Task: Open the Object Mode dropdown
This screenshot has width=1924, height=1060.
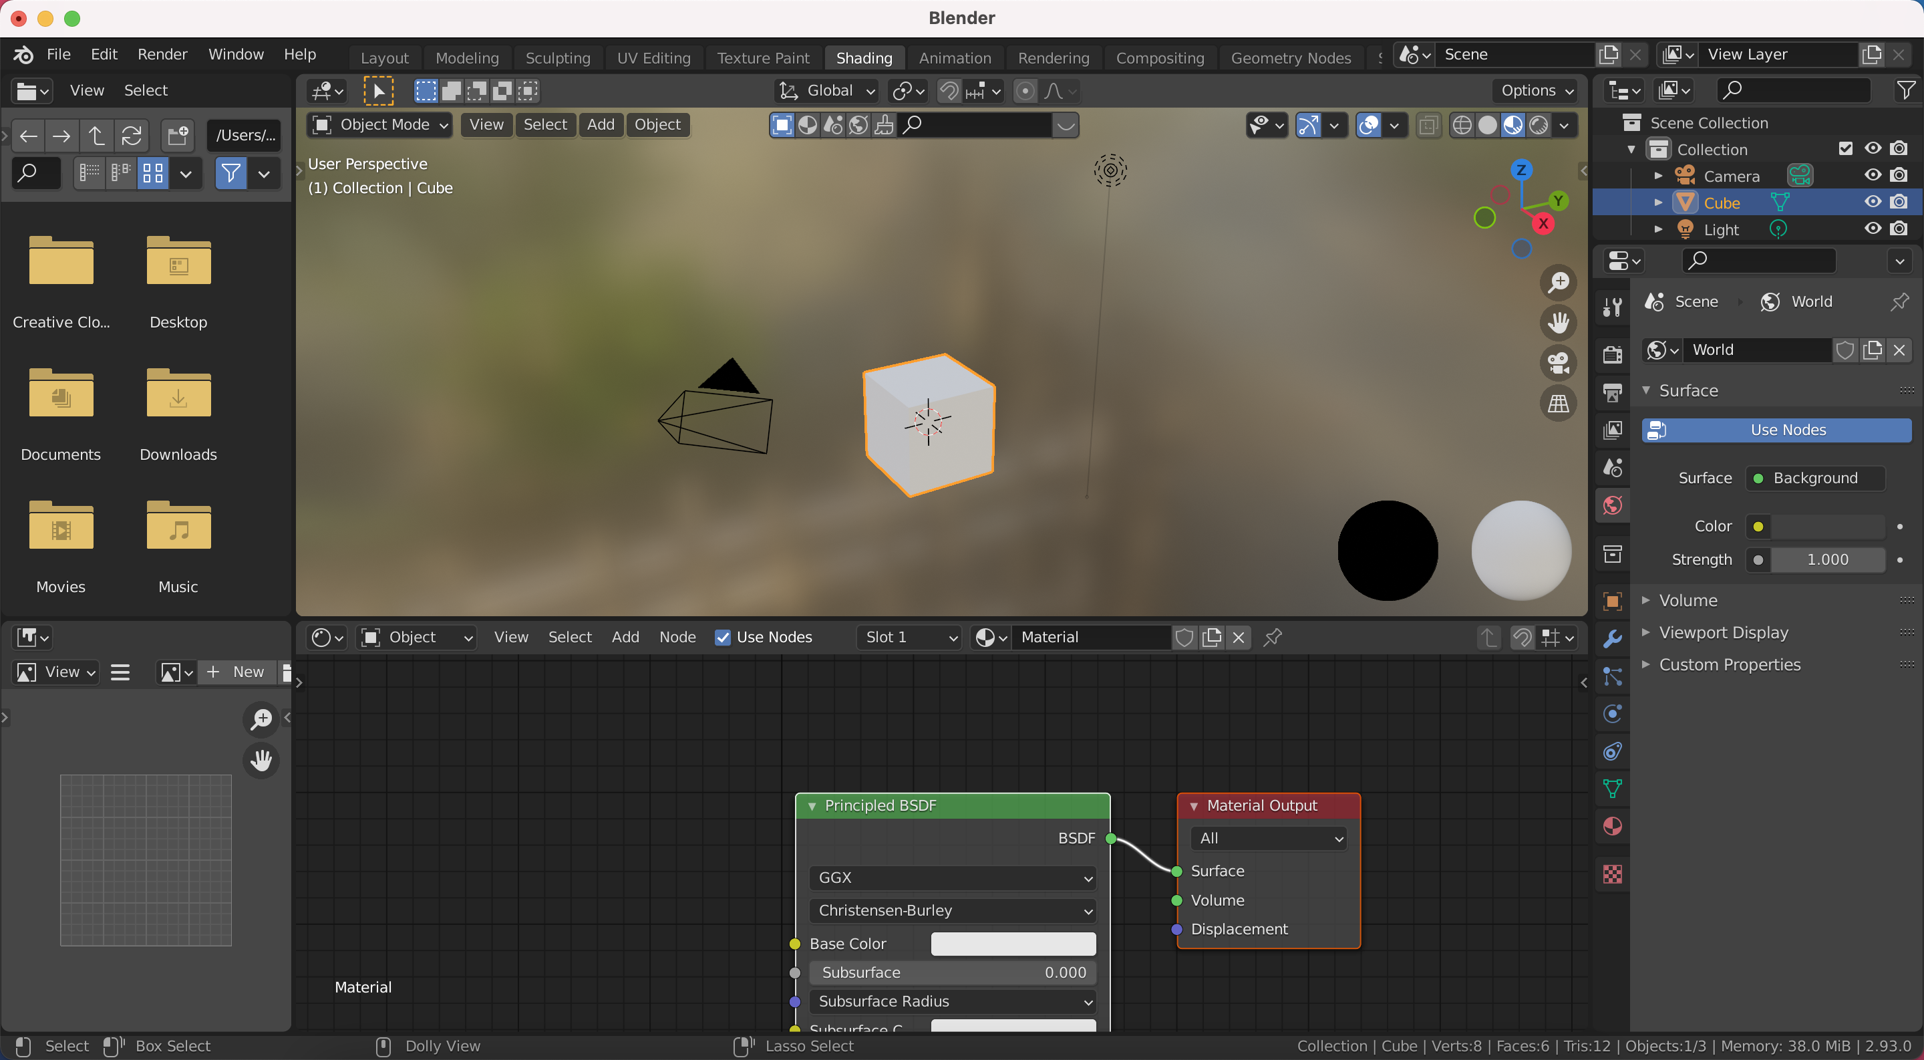Action: (379, 125)
